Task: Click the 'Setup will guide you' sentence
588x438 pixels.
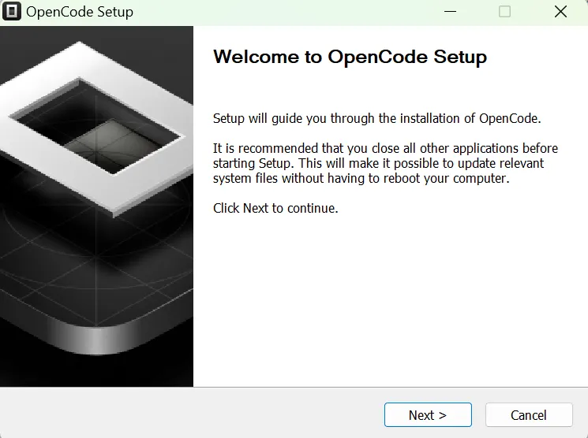Action: 377,118
